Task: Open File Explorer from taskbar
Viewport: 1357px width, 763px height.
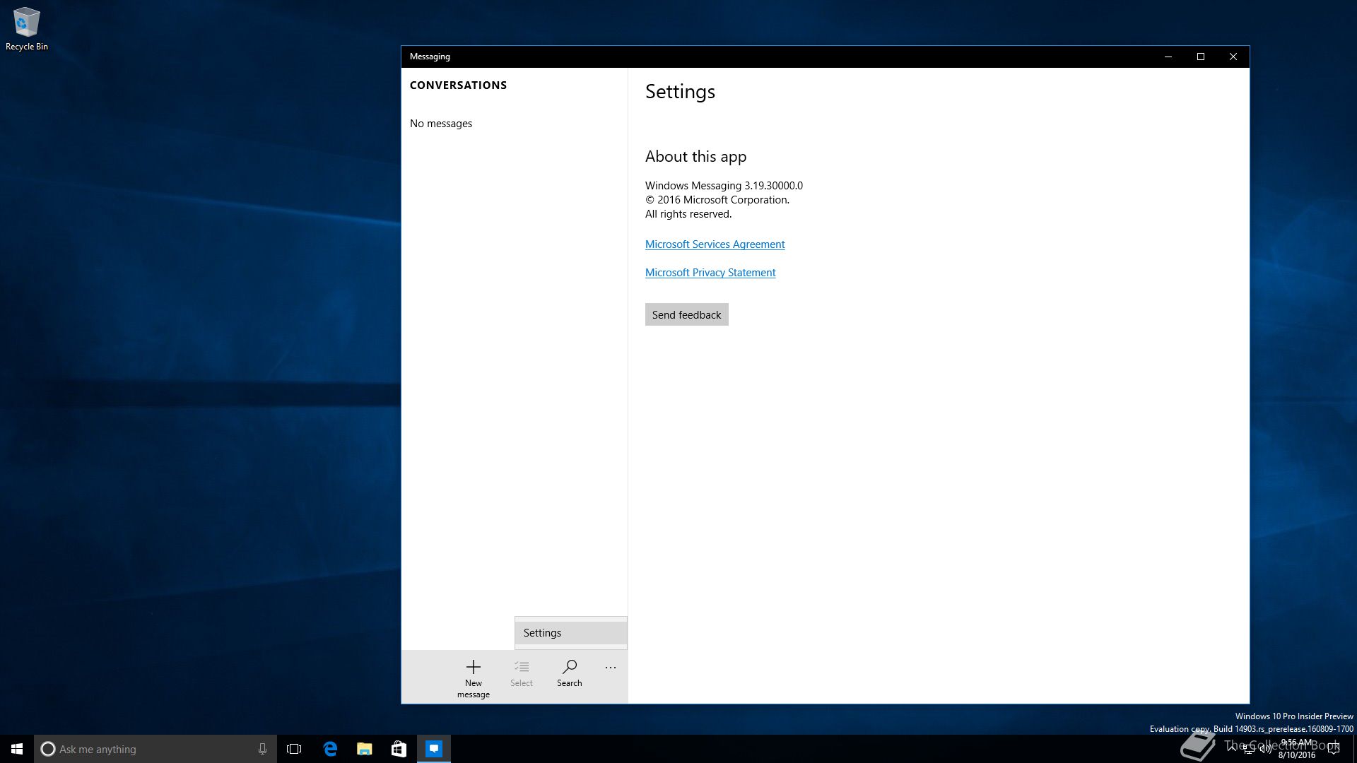Action: click(364, 749)
